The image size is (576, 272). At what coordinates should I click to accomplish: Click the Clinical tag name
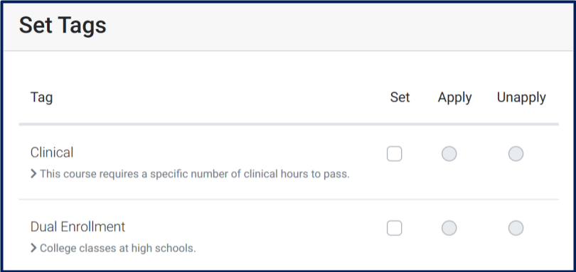[52, 153]
